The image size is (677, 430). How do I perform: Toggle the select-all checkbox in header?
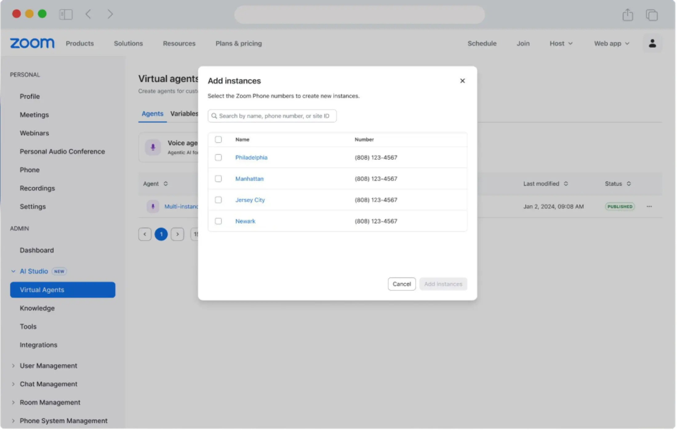click(218, 140)
